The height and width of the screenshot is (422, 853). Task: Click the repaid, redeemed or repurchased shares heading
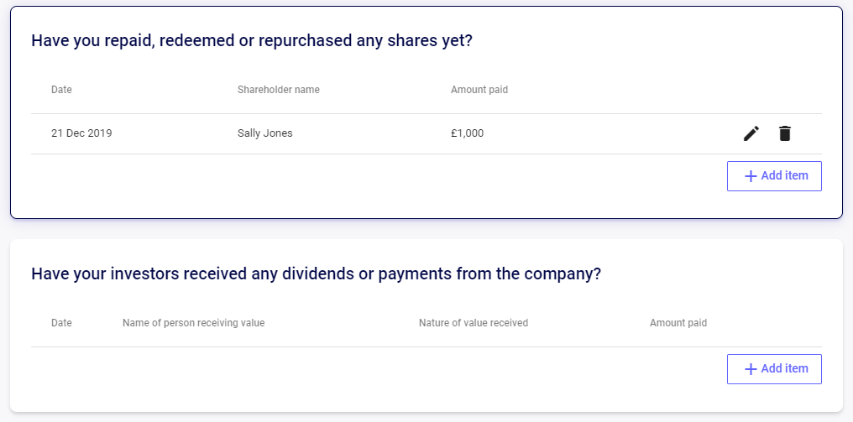click(x=252, y=41)
